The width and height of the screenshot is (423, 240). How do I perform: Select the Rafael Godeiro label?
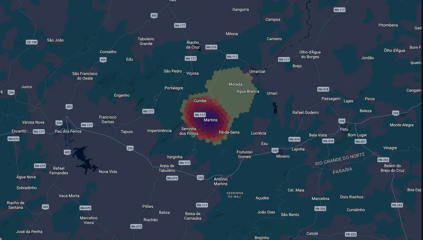305,113
